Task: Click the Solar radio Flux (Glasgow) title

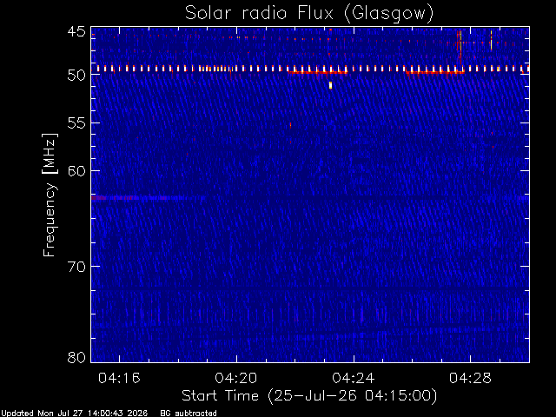Action: point(309,14)
